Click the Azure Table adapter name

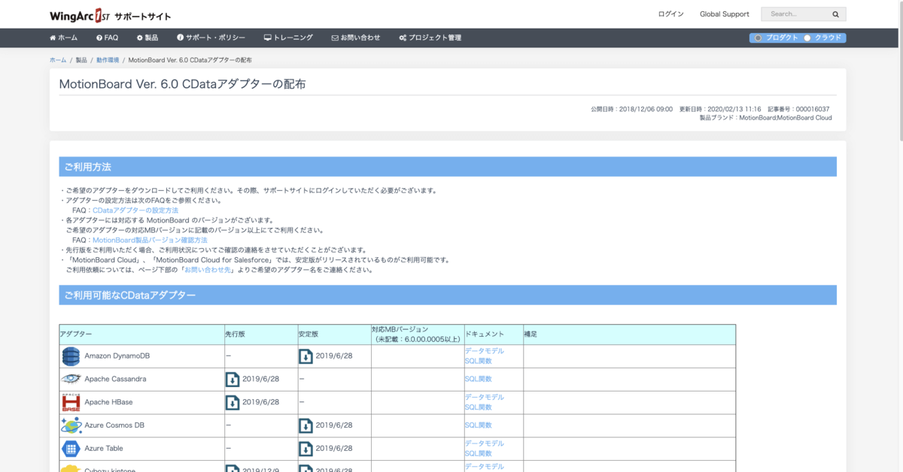104,449
